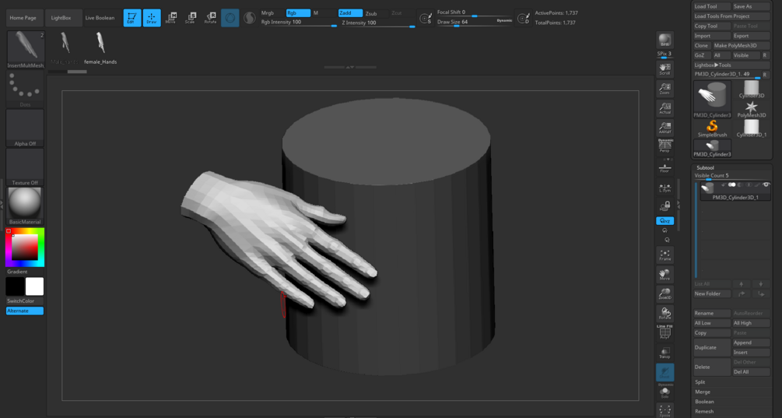This screenshot has width=782, height=418.
Task: Select Rgb paint mode
Action: tap(298, 13)
